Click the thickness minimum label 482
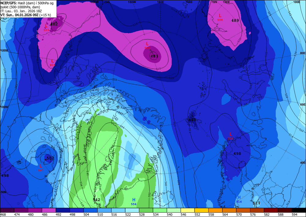The image size is (306, 217). point(54,24)
